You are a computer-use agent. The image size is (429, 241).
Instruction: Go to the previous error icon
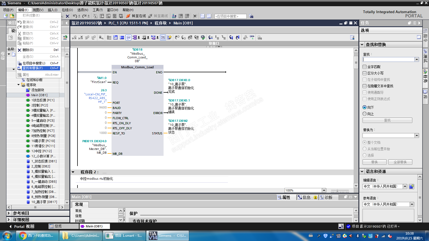pyautogui.click(x=177, y=37)
